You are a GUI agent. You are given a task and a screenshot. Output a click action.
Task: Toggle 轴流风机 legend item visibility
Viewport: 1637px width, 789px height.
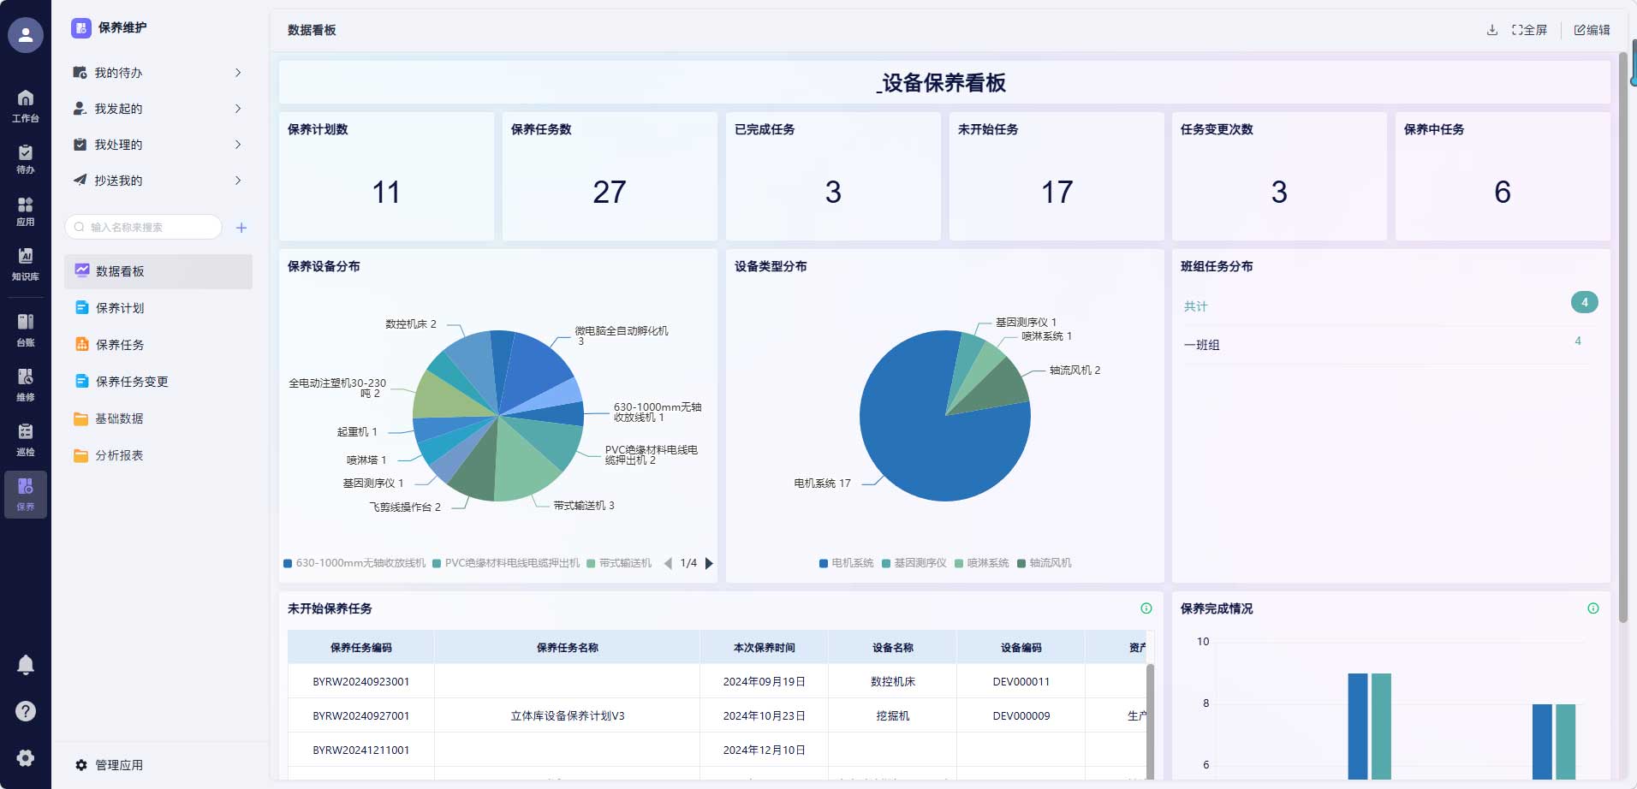pyautogui.click(x=1044, y=563)
